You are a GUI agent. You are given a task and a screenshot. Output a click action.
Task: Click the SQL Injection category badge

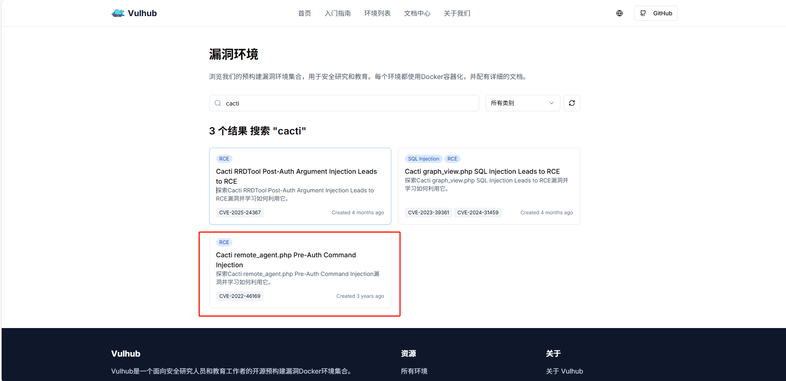(x=423, y=159)
